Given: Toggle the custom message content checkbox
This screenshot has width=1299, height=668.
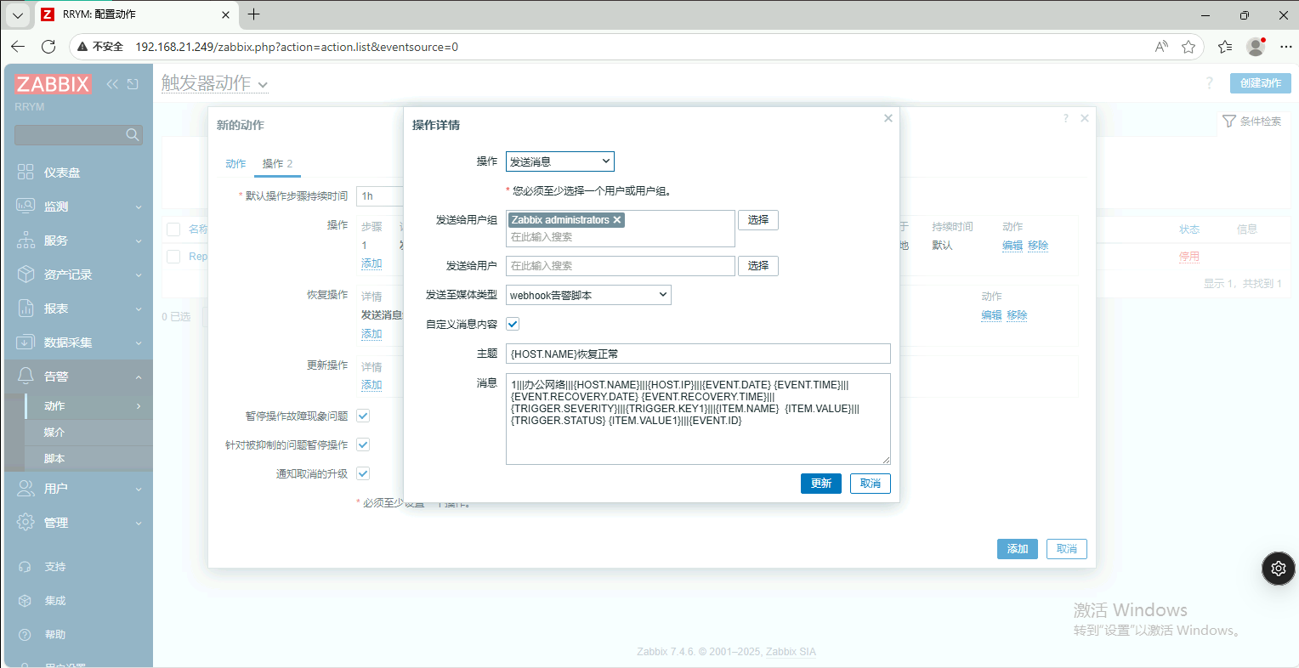Looking at the screenshot, I should click(x=513, y=324).
